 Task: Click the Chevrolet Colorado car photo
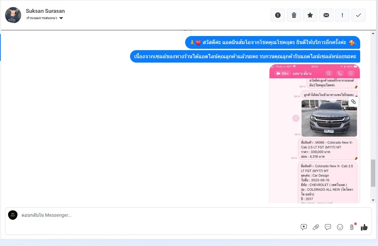point(329,118)
